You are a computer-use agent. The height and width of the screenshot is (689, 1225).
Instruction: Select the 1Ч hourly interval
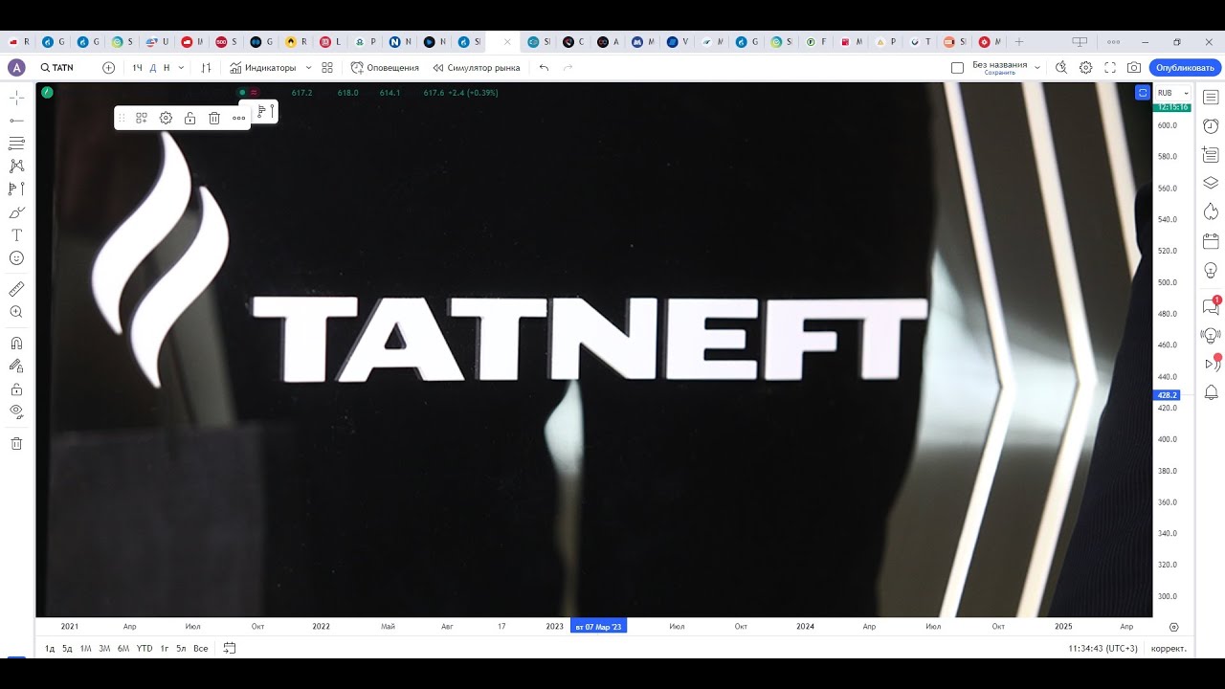tap(137, 68)
